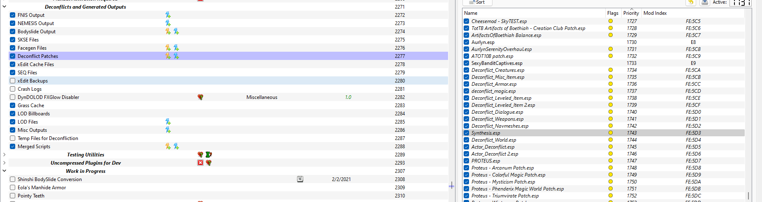Click the yellow flag dot for ATOT108 patch.esp
This screenshot has height=202, width=762.
[x=611, y=56]
